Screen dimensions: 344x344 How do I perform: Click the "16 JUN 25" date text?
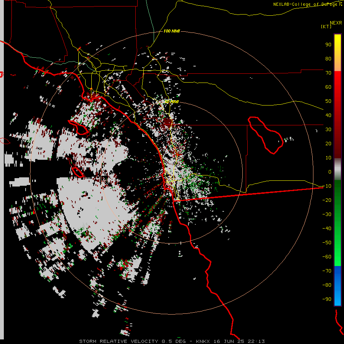229,341
